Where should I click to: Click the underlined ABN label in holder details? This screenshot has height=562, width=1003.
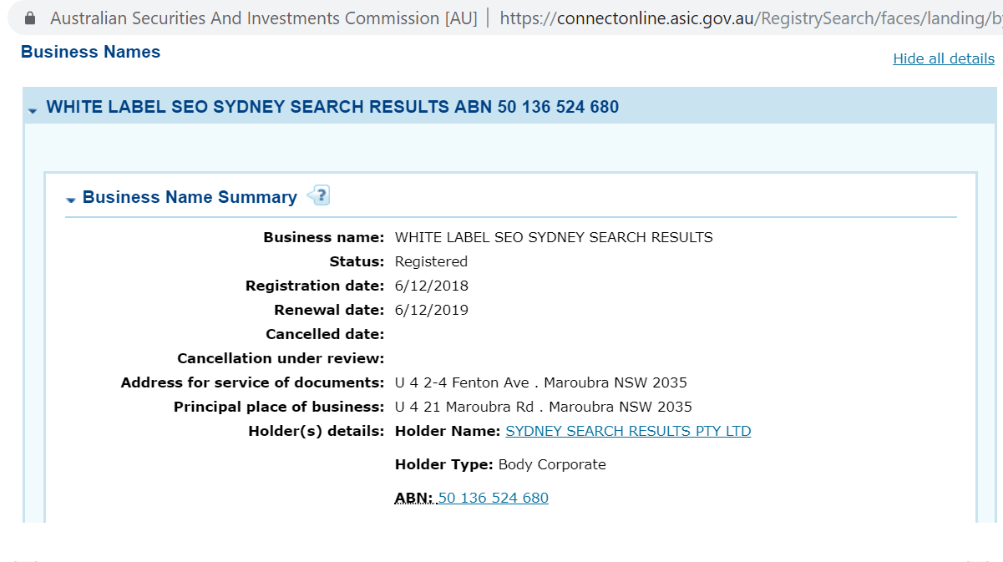tap(414, 498)
